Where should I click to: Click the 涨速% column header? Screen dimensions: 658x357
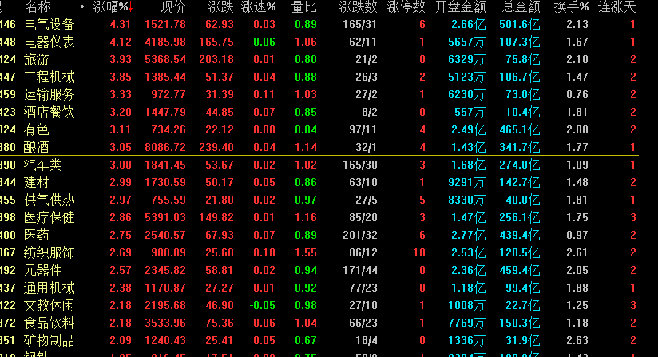point(260,7)
